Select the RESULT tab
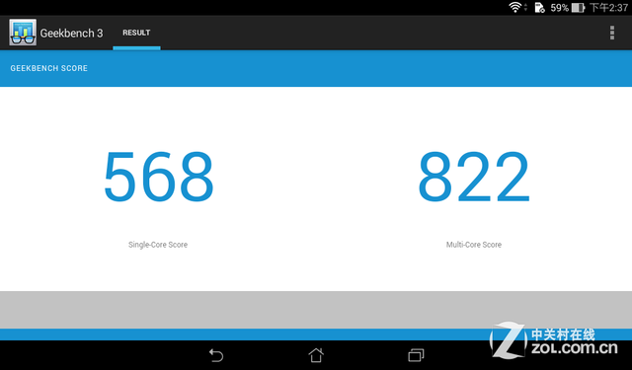 tap(136, 33)
